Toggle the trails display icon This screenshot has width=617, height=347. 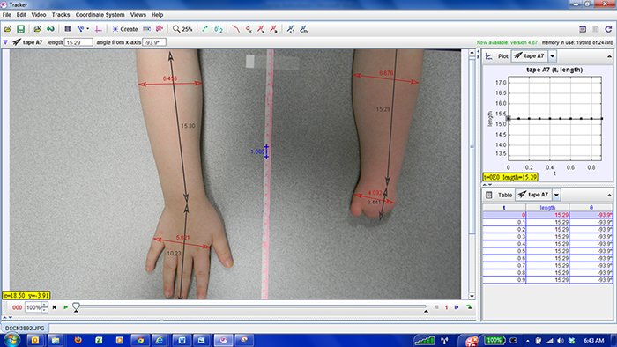tap(205, 29)
